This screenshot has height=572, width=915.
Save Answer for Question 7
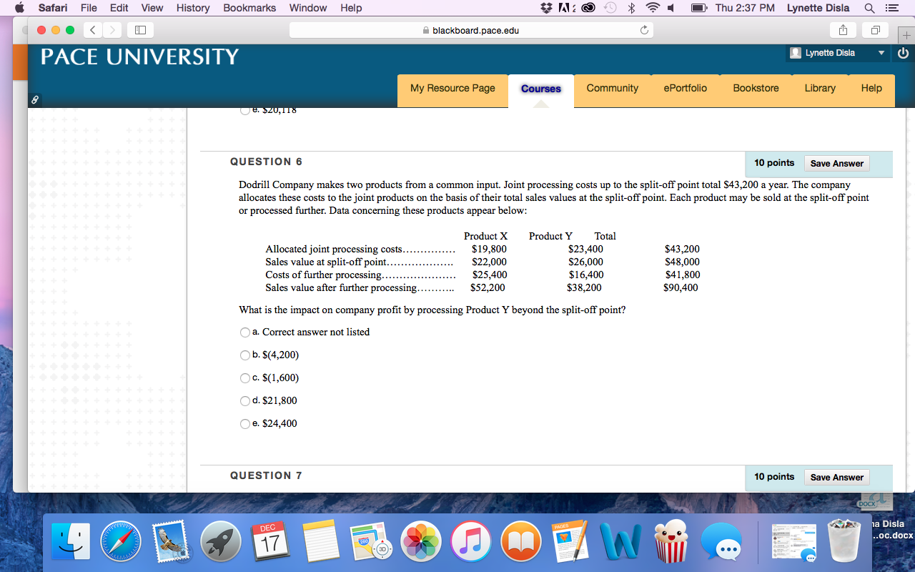tap(836, 478)
